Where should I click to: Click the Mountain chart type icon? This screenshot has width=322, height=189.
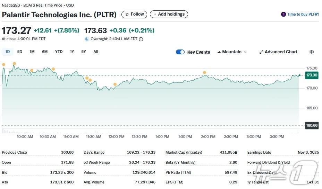tap(219, 52)
